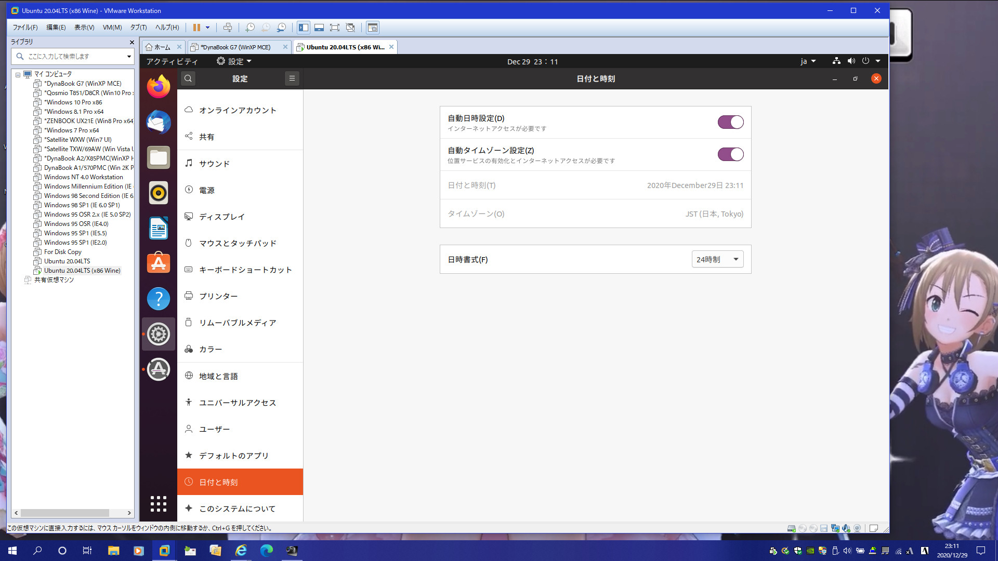Open the 24時制 time format dropdown
Image resolution: width=998 pixels, height=561 pixels.
[717, 259]
